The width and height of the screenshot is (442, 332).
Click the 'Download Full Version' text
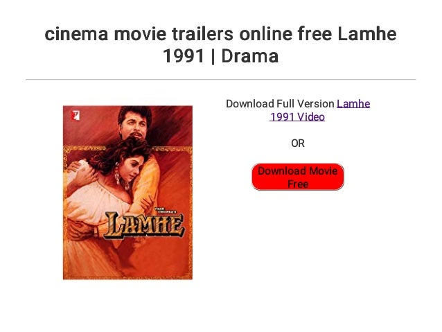click(280, 104)
